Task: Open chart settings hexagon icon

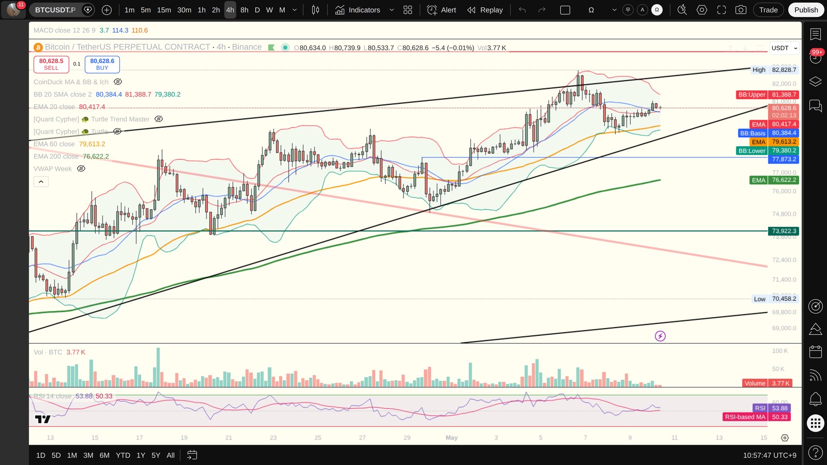Action: (702, 10)
